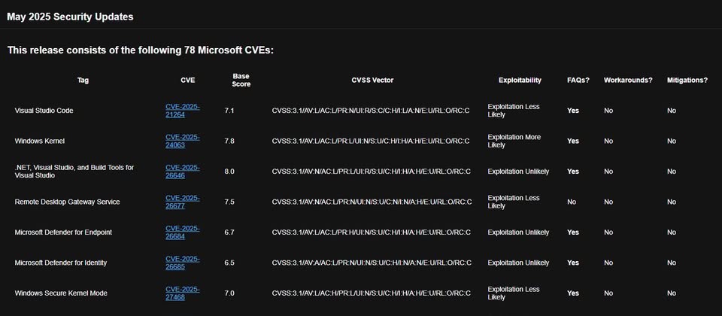Click FAQs 'Yes' in Windows Kernel row

click(x=573, y=141)
